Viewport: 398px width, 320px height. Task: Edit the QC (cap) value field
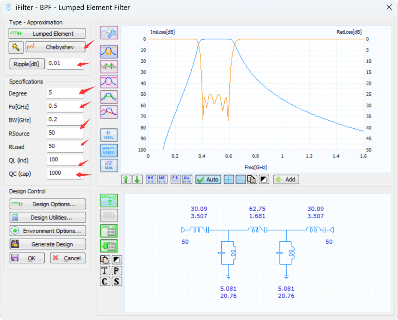[x=65, y=173]
